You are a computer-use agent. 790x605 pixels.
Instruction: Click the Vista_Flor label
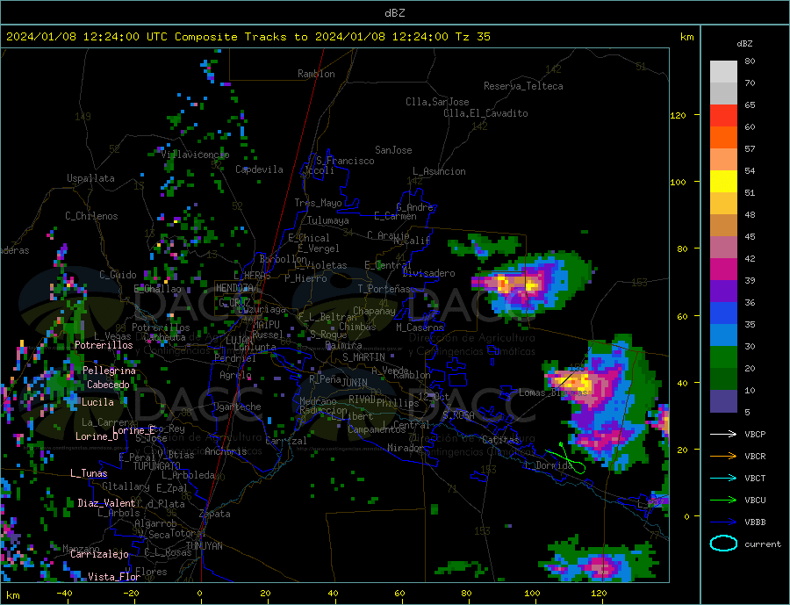[114, 577]
